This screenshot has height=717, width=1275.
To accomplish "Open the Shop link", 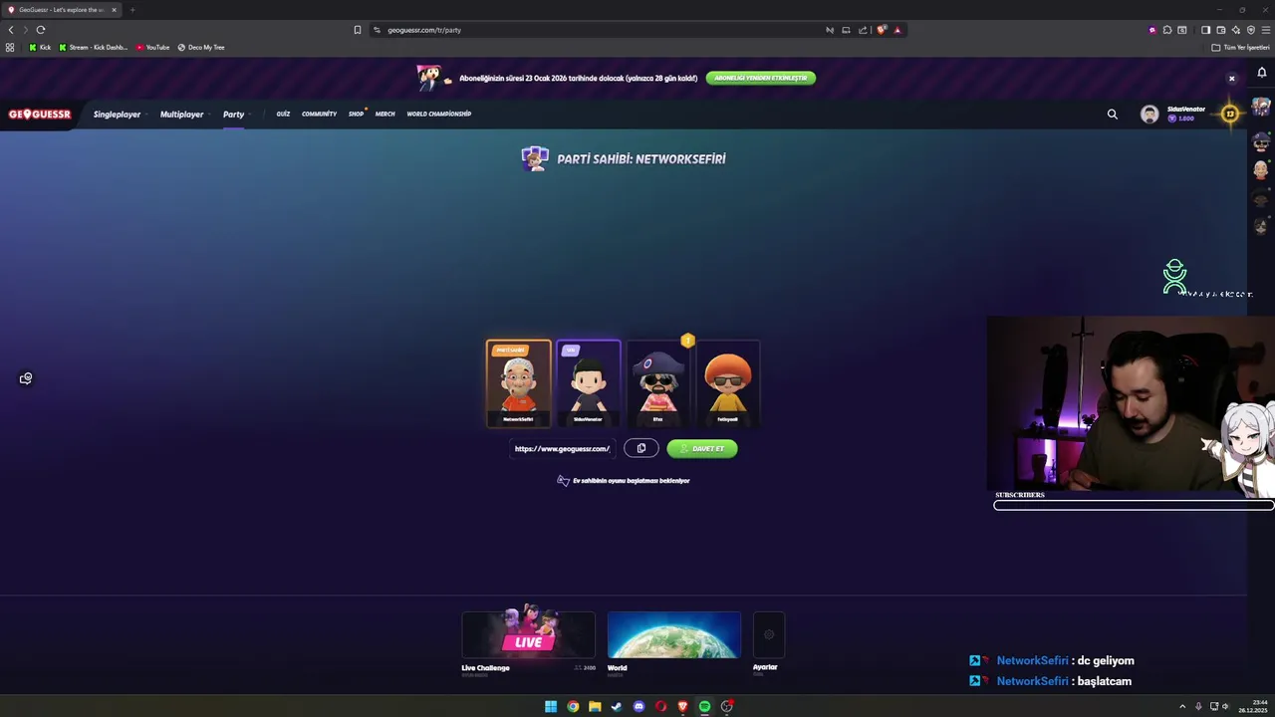I will [356, 114].
